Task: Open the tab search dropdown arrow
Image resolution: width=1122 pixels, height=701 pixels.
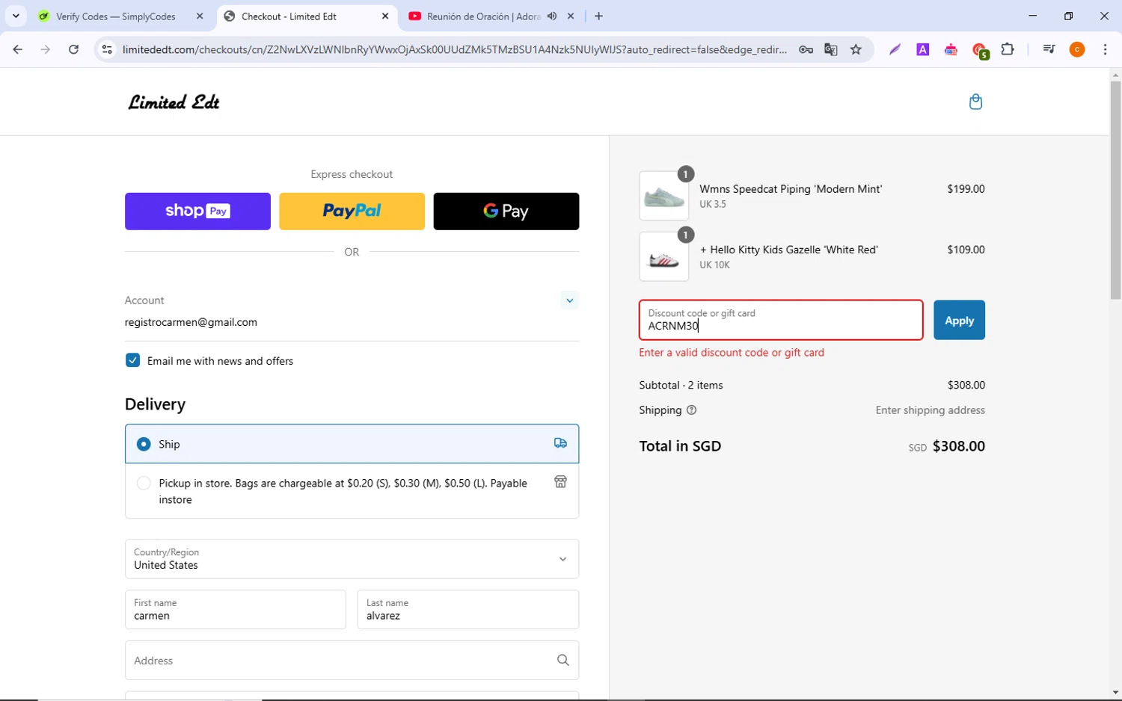Action: 16,16
